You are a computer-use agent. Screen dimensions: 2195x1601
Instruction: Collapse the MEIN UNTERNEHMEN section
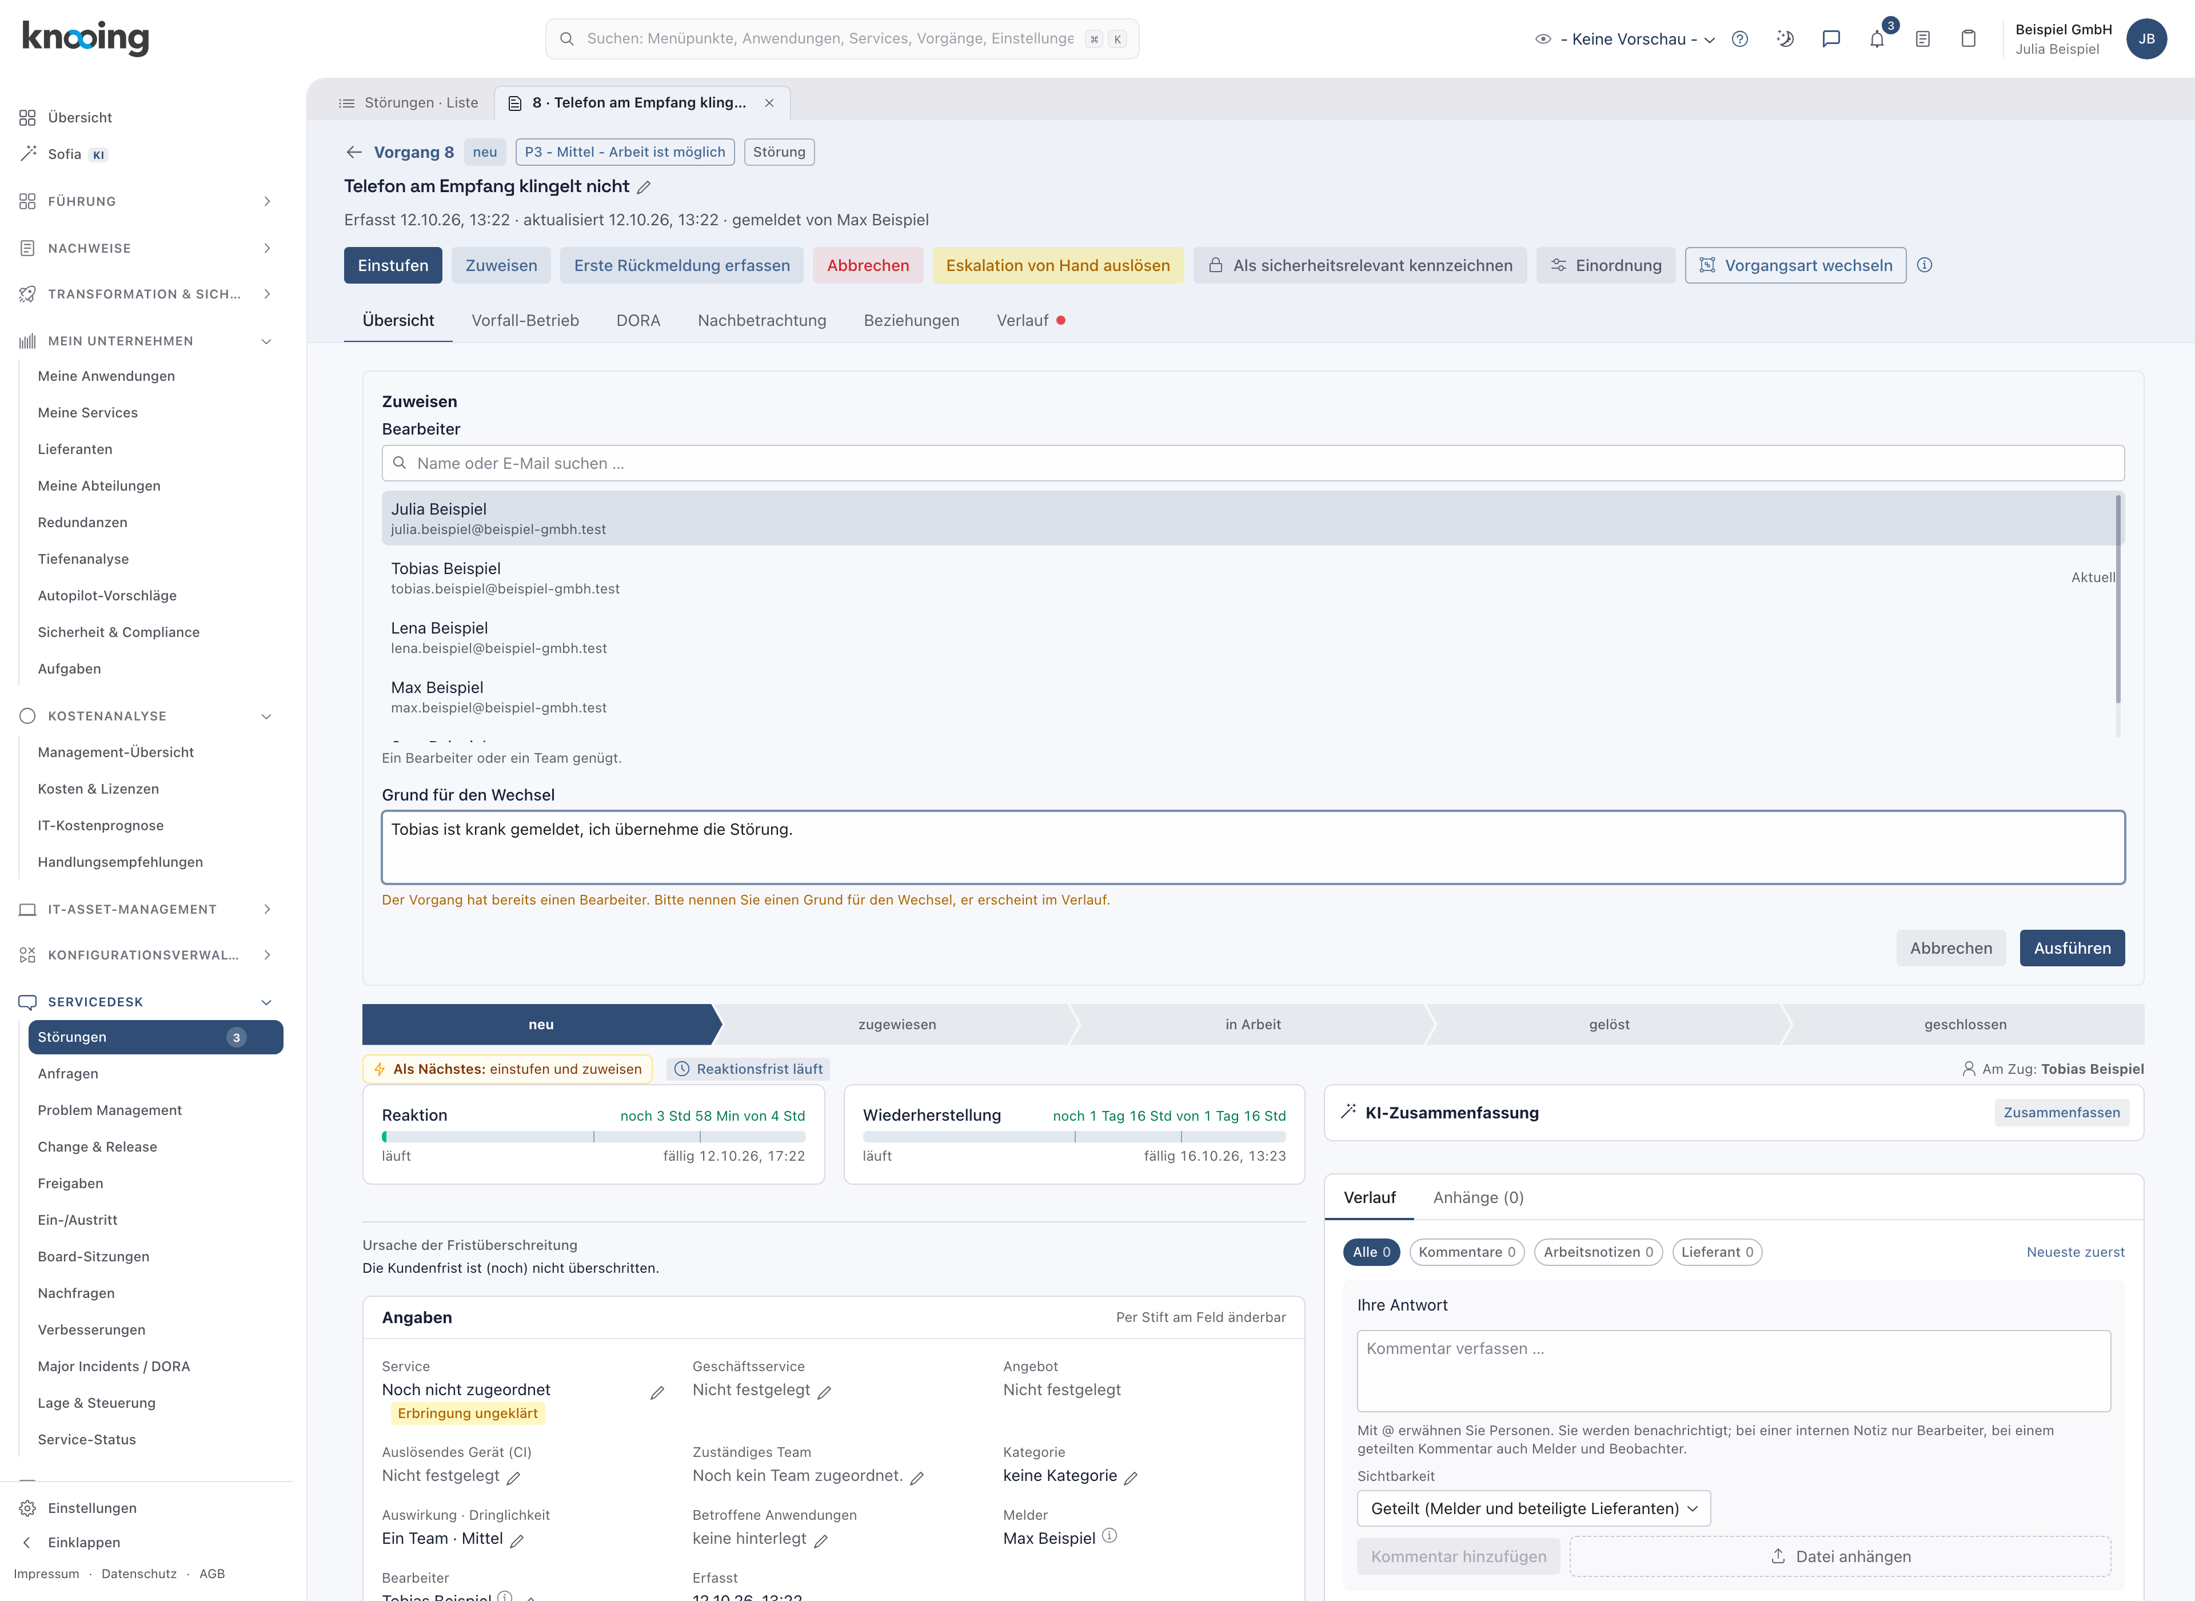145,341
